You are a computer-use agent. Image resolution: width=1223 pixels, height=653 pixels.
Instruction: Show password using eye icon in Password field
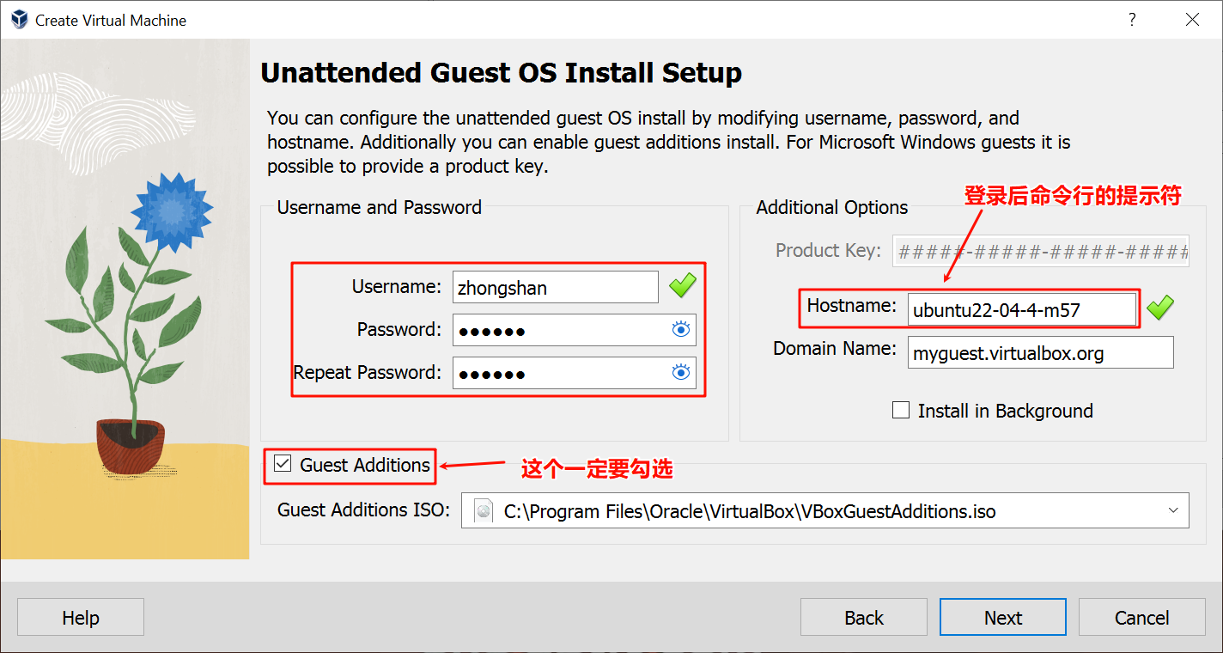tap(681, 329)
